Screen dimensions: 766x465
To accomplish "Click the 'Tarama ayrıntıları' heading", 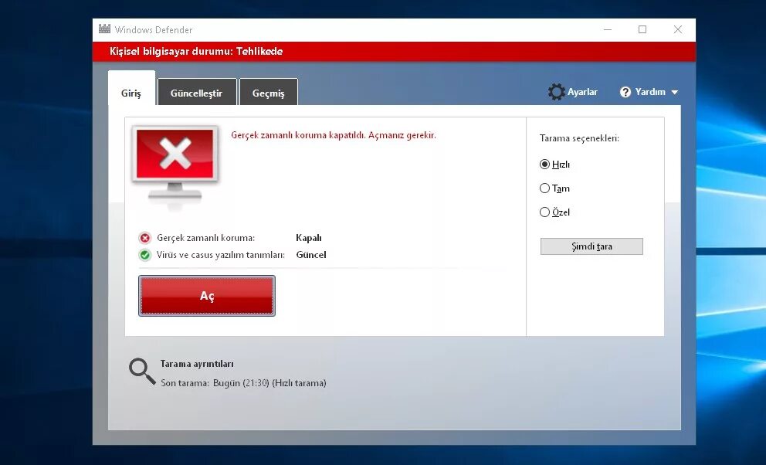I will 197,364.
